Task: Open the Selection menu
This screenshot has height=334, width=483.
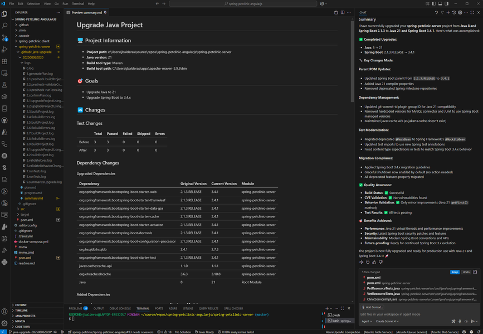Action: 33,4
